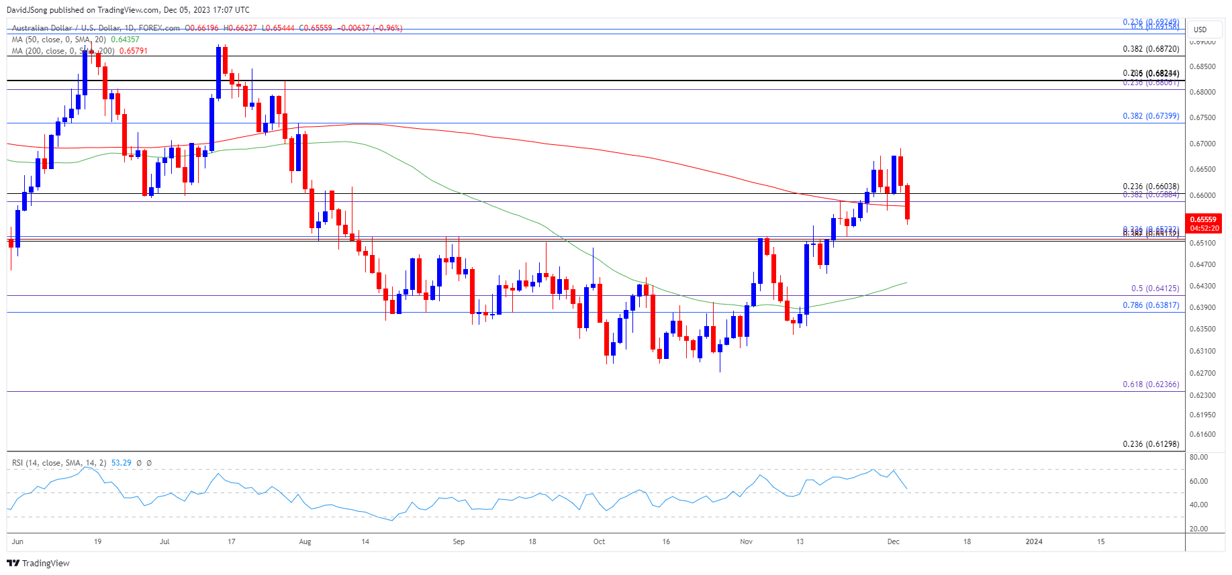
Task: Click the MA 200 value 0.65791
Action: [134, 51]
